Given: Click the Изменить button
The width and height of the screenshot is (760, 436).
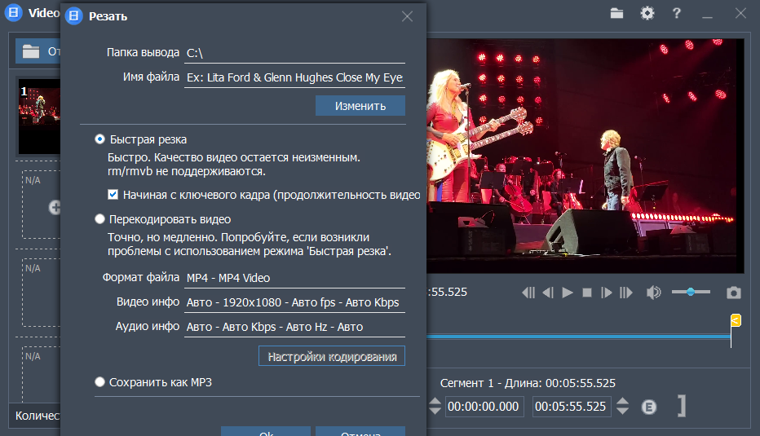Looking at the screenshot, I should pyautogui.click(x=360, y=106).
